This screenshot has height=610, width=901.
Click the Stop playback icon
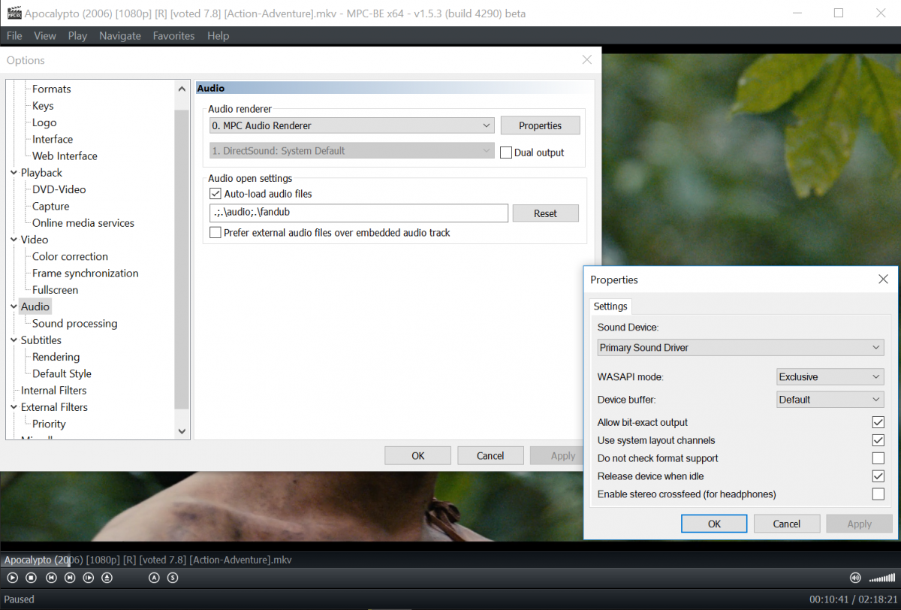coord(32,578)
